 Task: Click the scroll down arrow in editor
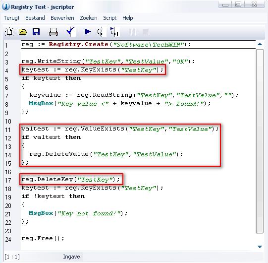pos(260,247)
